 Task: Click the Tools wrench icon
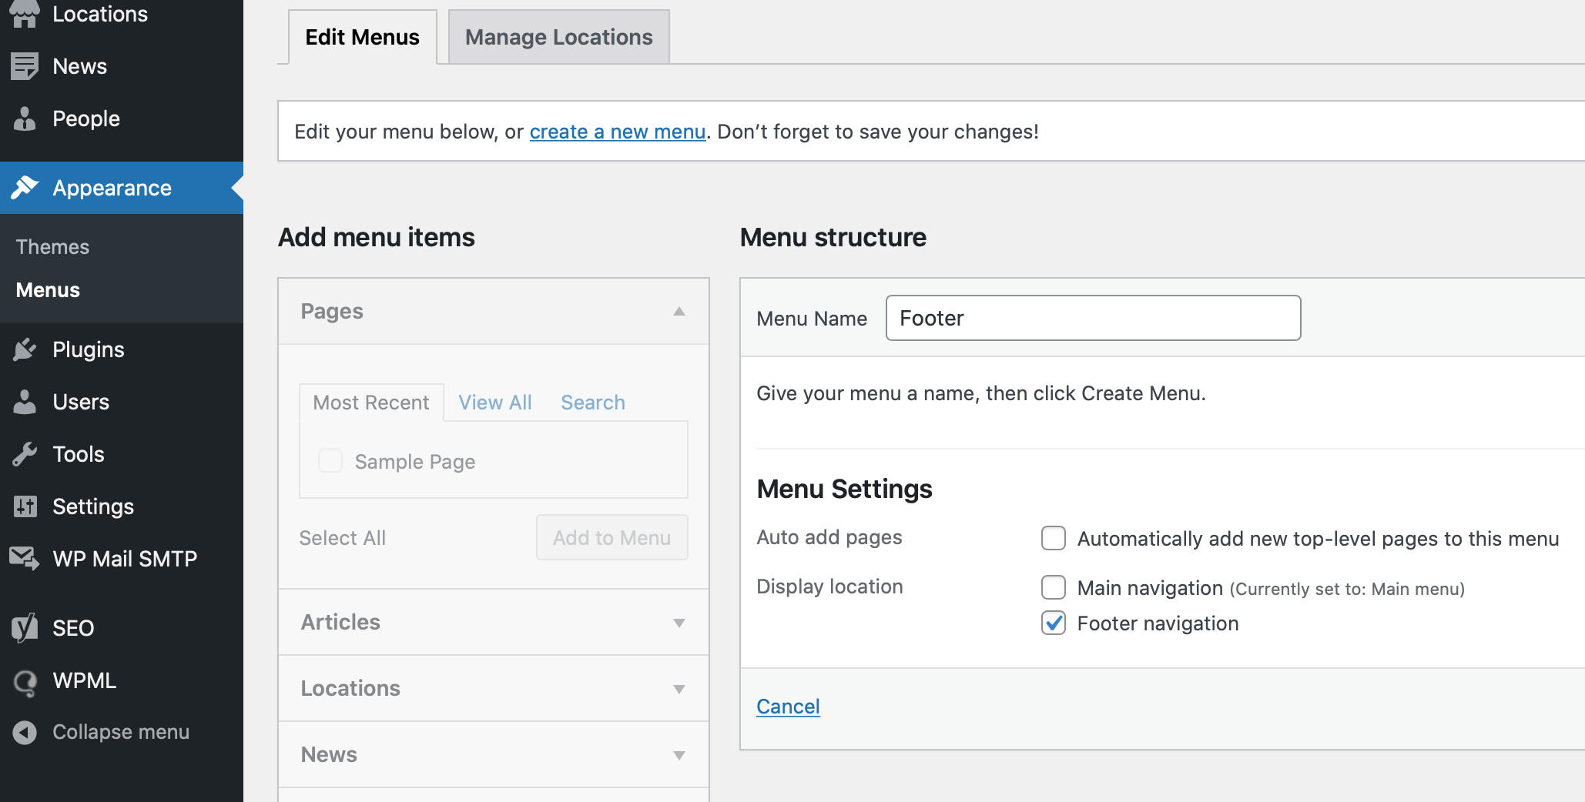click(x=25, y=454)
